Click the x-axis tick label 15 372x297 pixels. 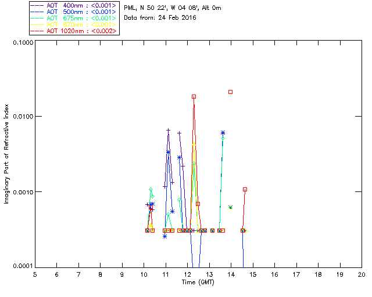(x=253, y=274)
